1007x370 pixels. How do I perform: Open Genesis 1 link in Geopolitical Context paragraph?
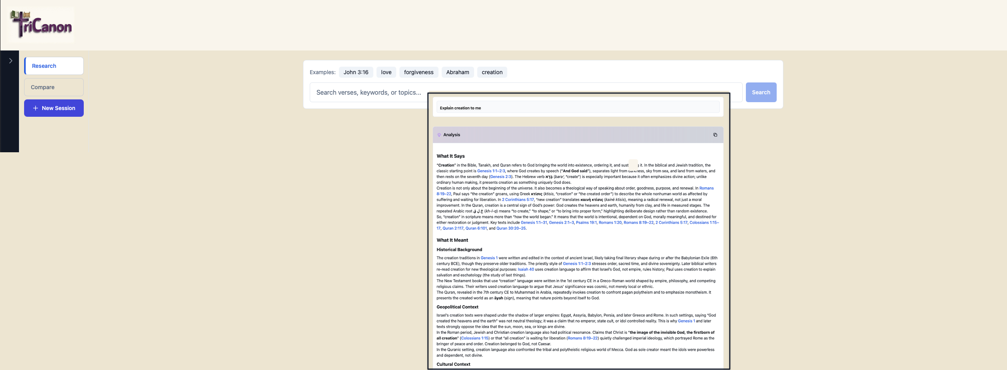click(x=686, y=321)
